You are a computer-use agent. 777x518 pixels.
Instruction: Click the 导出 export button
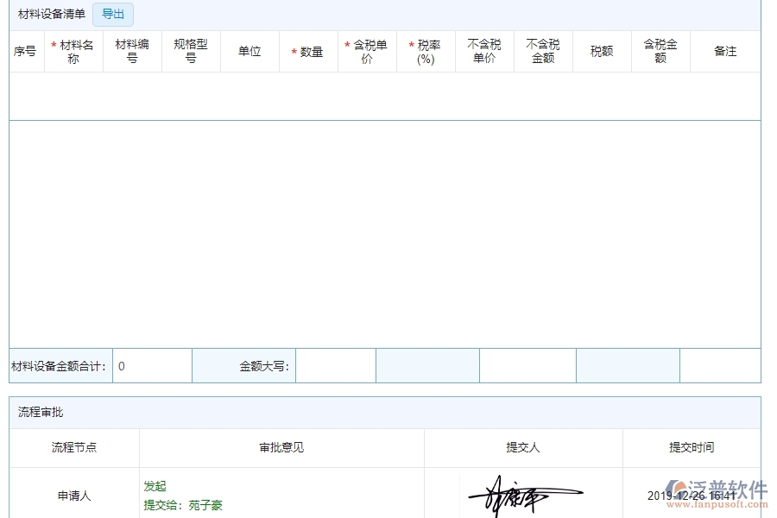coord(112,14)
